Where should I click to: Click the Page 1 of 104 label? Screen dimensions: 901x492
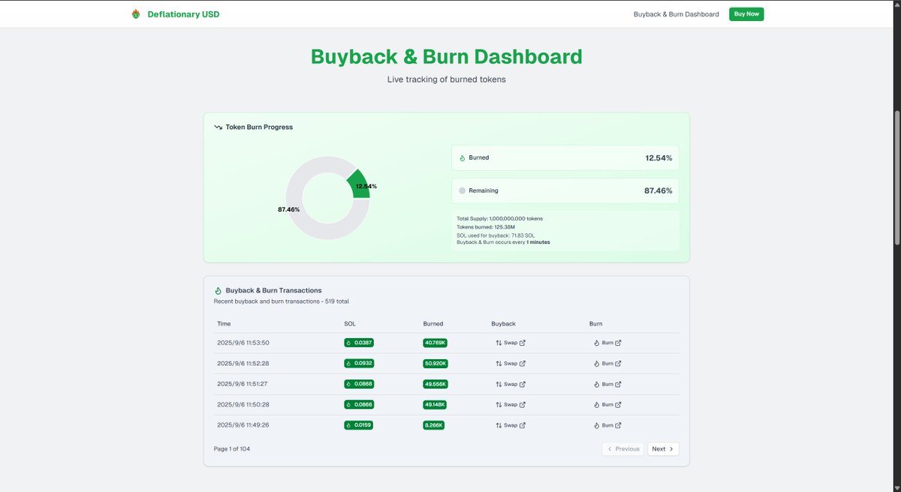[x=232, y=448]
